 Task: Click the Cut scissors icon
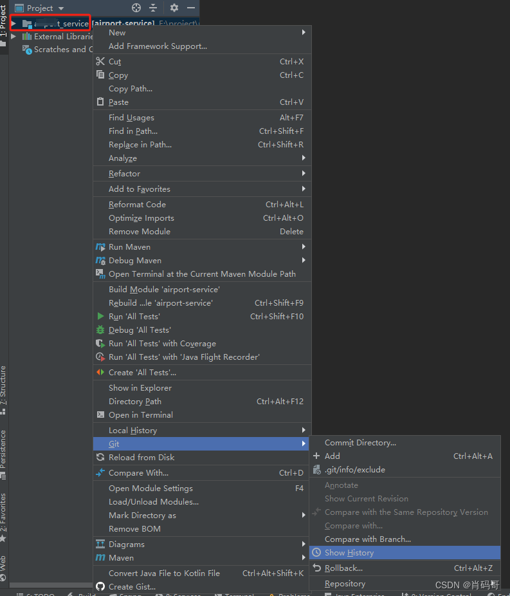100,61
